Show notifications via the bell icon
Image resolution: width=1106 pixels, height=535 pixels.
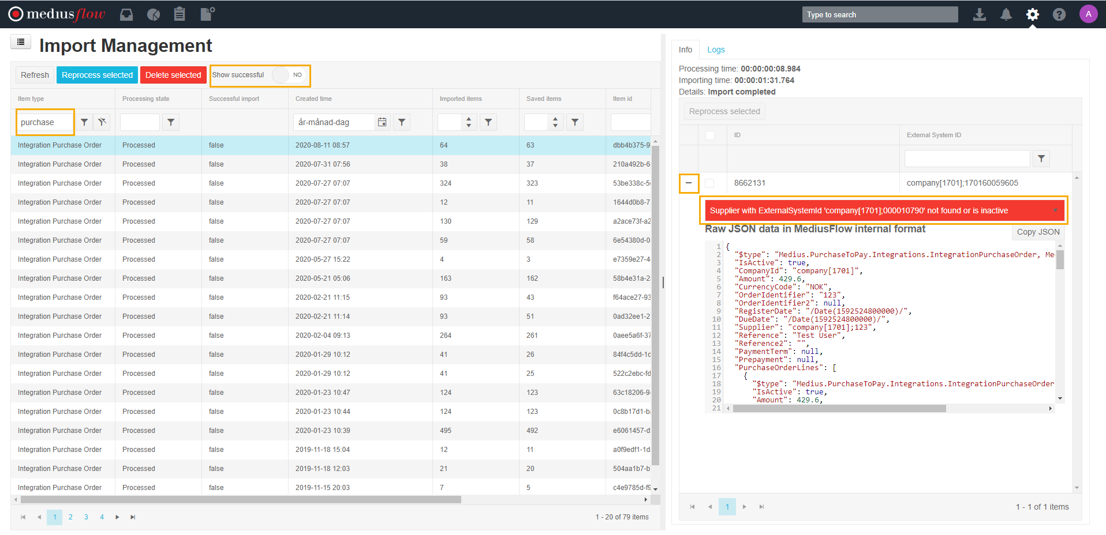[x=1006, y=14]
